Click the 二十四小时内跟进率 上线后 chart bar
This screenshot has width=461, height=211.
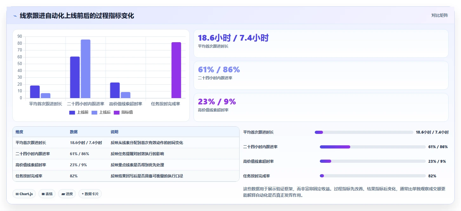[85, 69]
